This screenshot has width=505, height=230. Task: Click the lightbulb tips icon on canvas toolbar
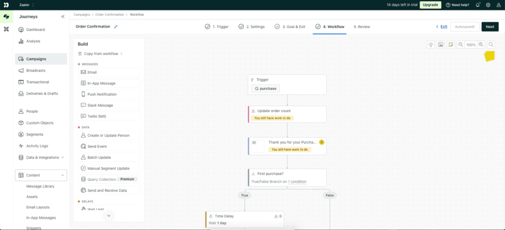(431, 45)
